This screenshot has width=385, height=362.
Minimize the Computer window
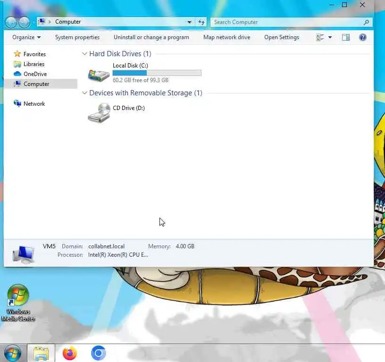pos(332,5)
